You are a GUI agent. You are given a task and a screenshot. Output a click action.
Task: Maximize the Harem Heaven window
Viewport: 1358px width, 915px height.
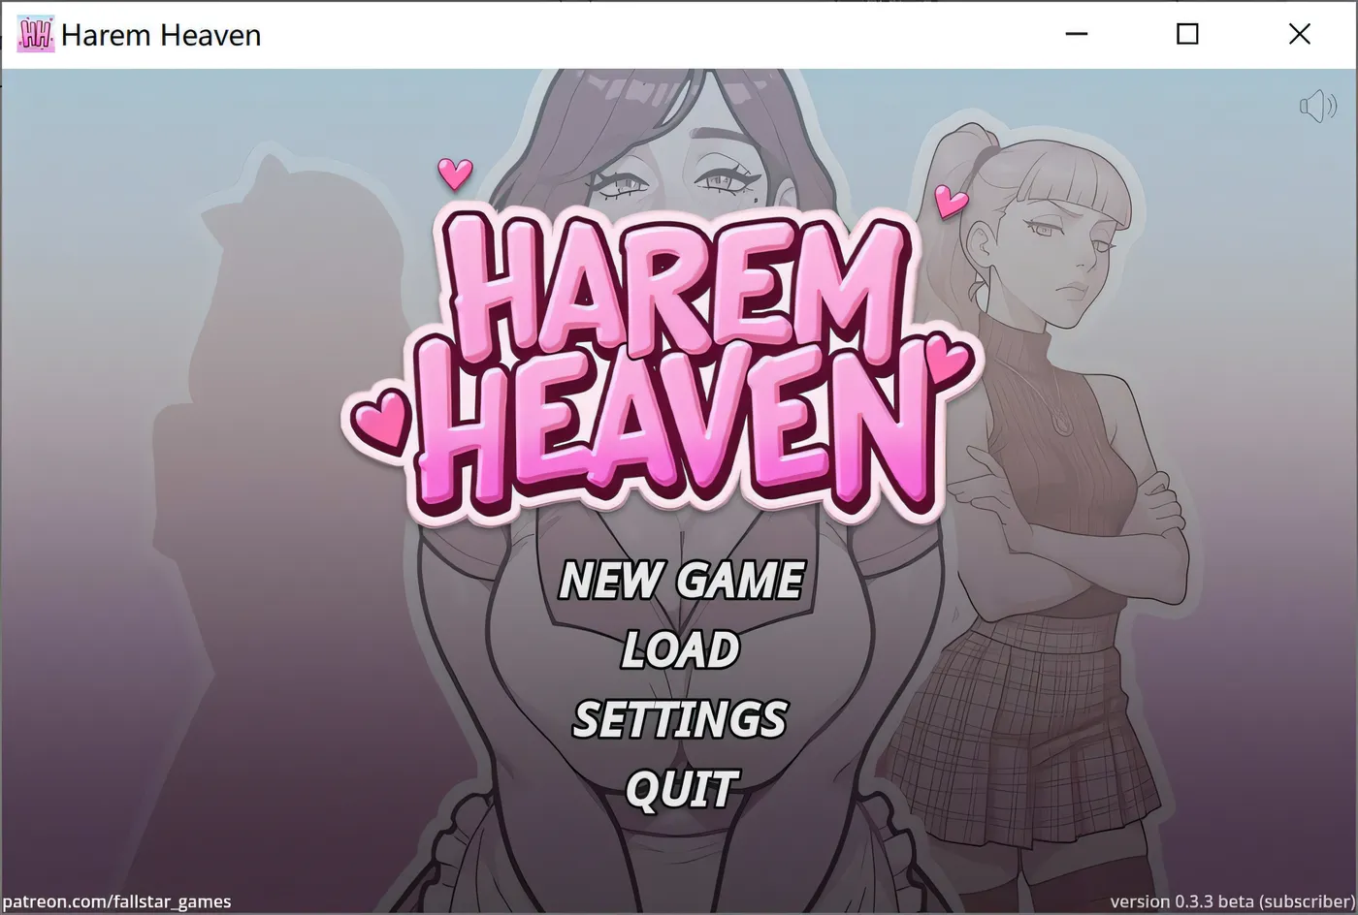1187,35
